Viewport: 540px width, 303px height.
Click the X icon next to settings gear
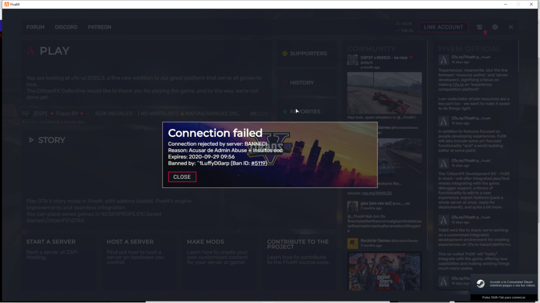[510, 27]
